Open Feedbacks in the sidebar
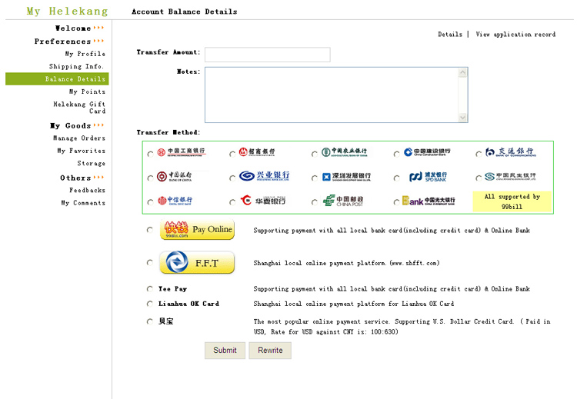The image size is (577, 399). point(88,190)
